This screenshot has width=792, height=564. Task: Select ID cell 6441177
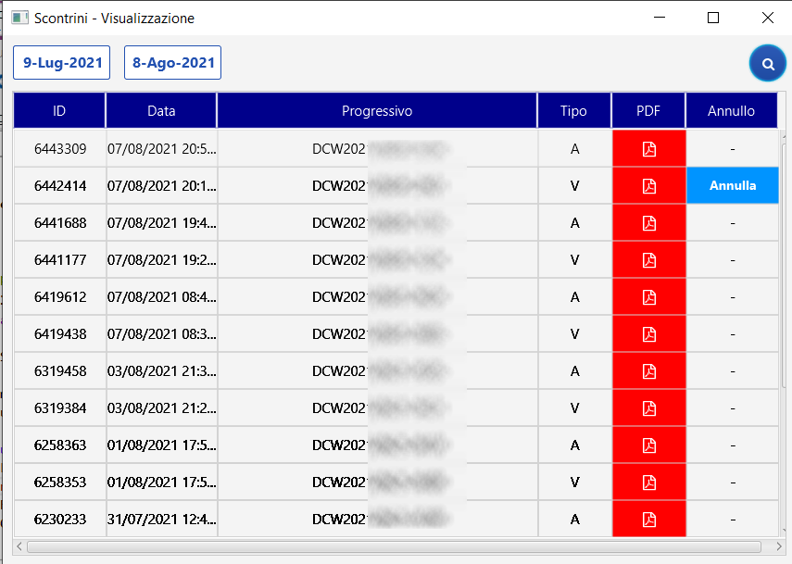coord(60,260)
